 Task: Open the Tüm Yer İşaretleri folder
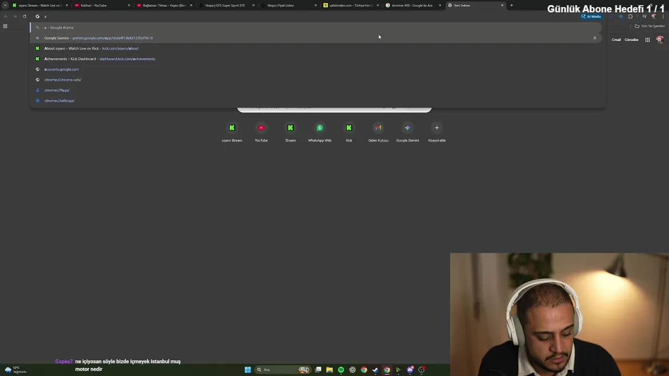650,26
